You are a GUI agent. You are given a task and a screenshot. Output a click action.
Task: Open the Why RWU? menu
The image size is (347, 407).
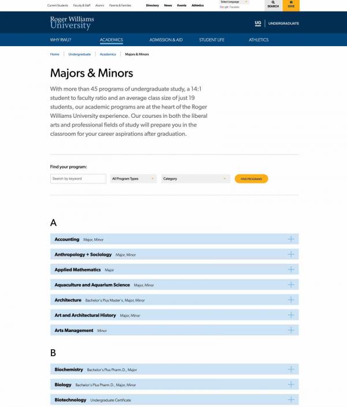click(61, 40)
